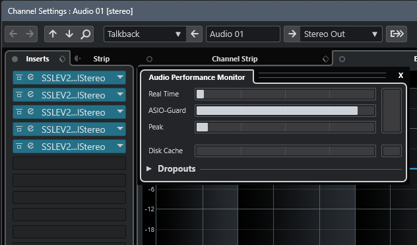Switch to the Inserts tab

coord(38,59)
